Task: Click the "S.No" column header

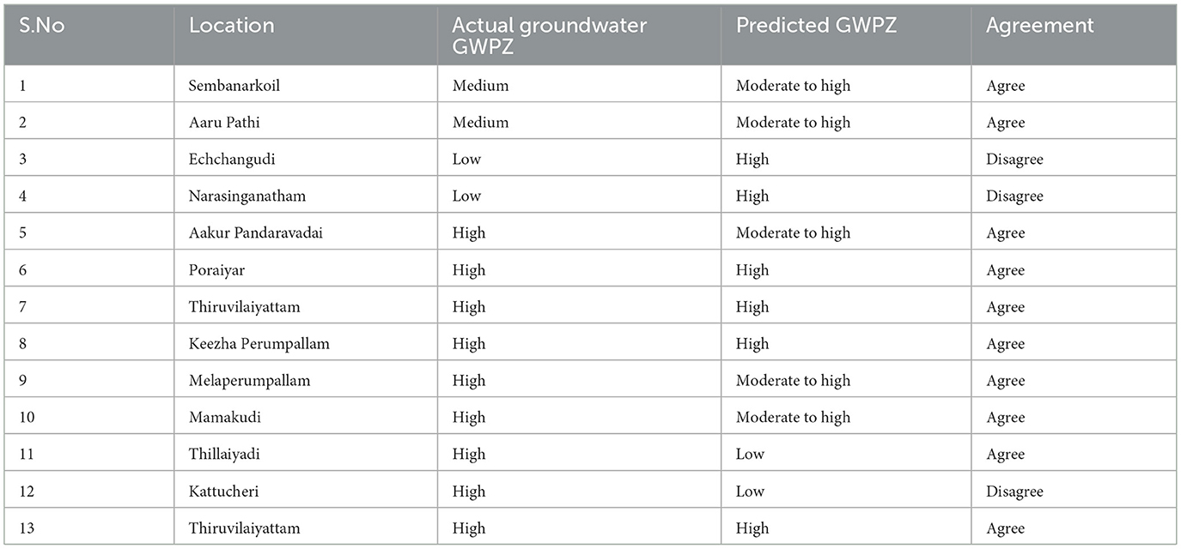Action: (x=41, y=26)
